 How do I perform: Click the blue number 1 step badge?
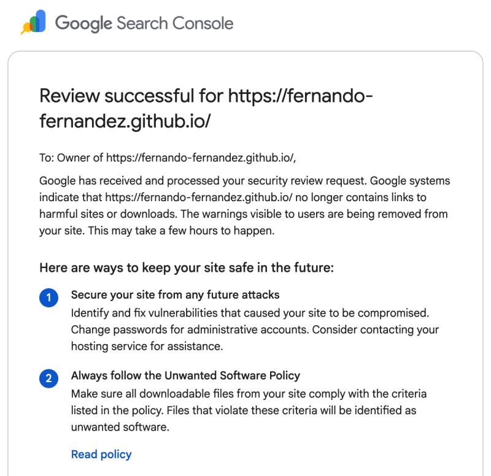point(48,297)
